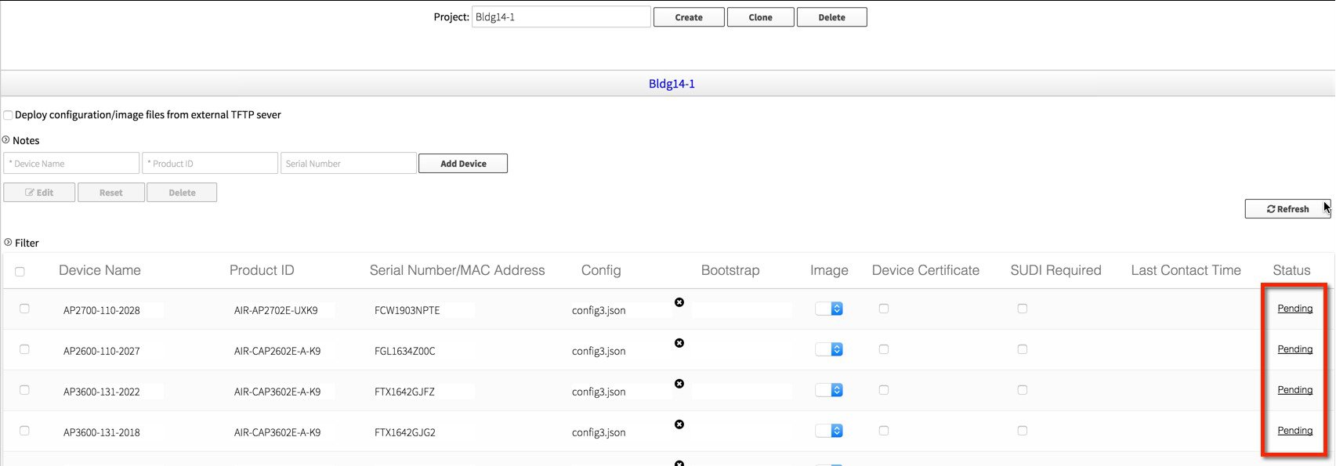Sort by Serial Number/MAC Address header
The image size is (1336, 466).
tap(457, 270)
